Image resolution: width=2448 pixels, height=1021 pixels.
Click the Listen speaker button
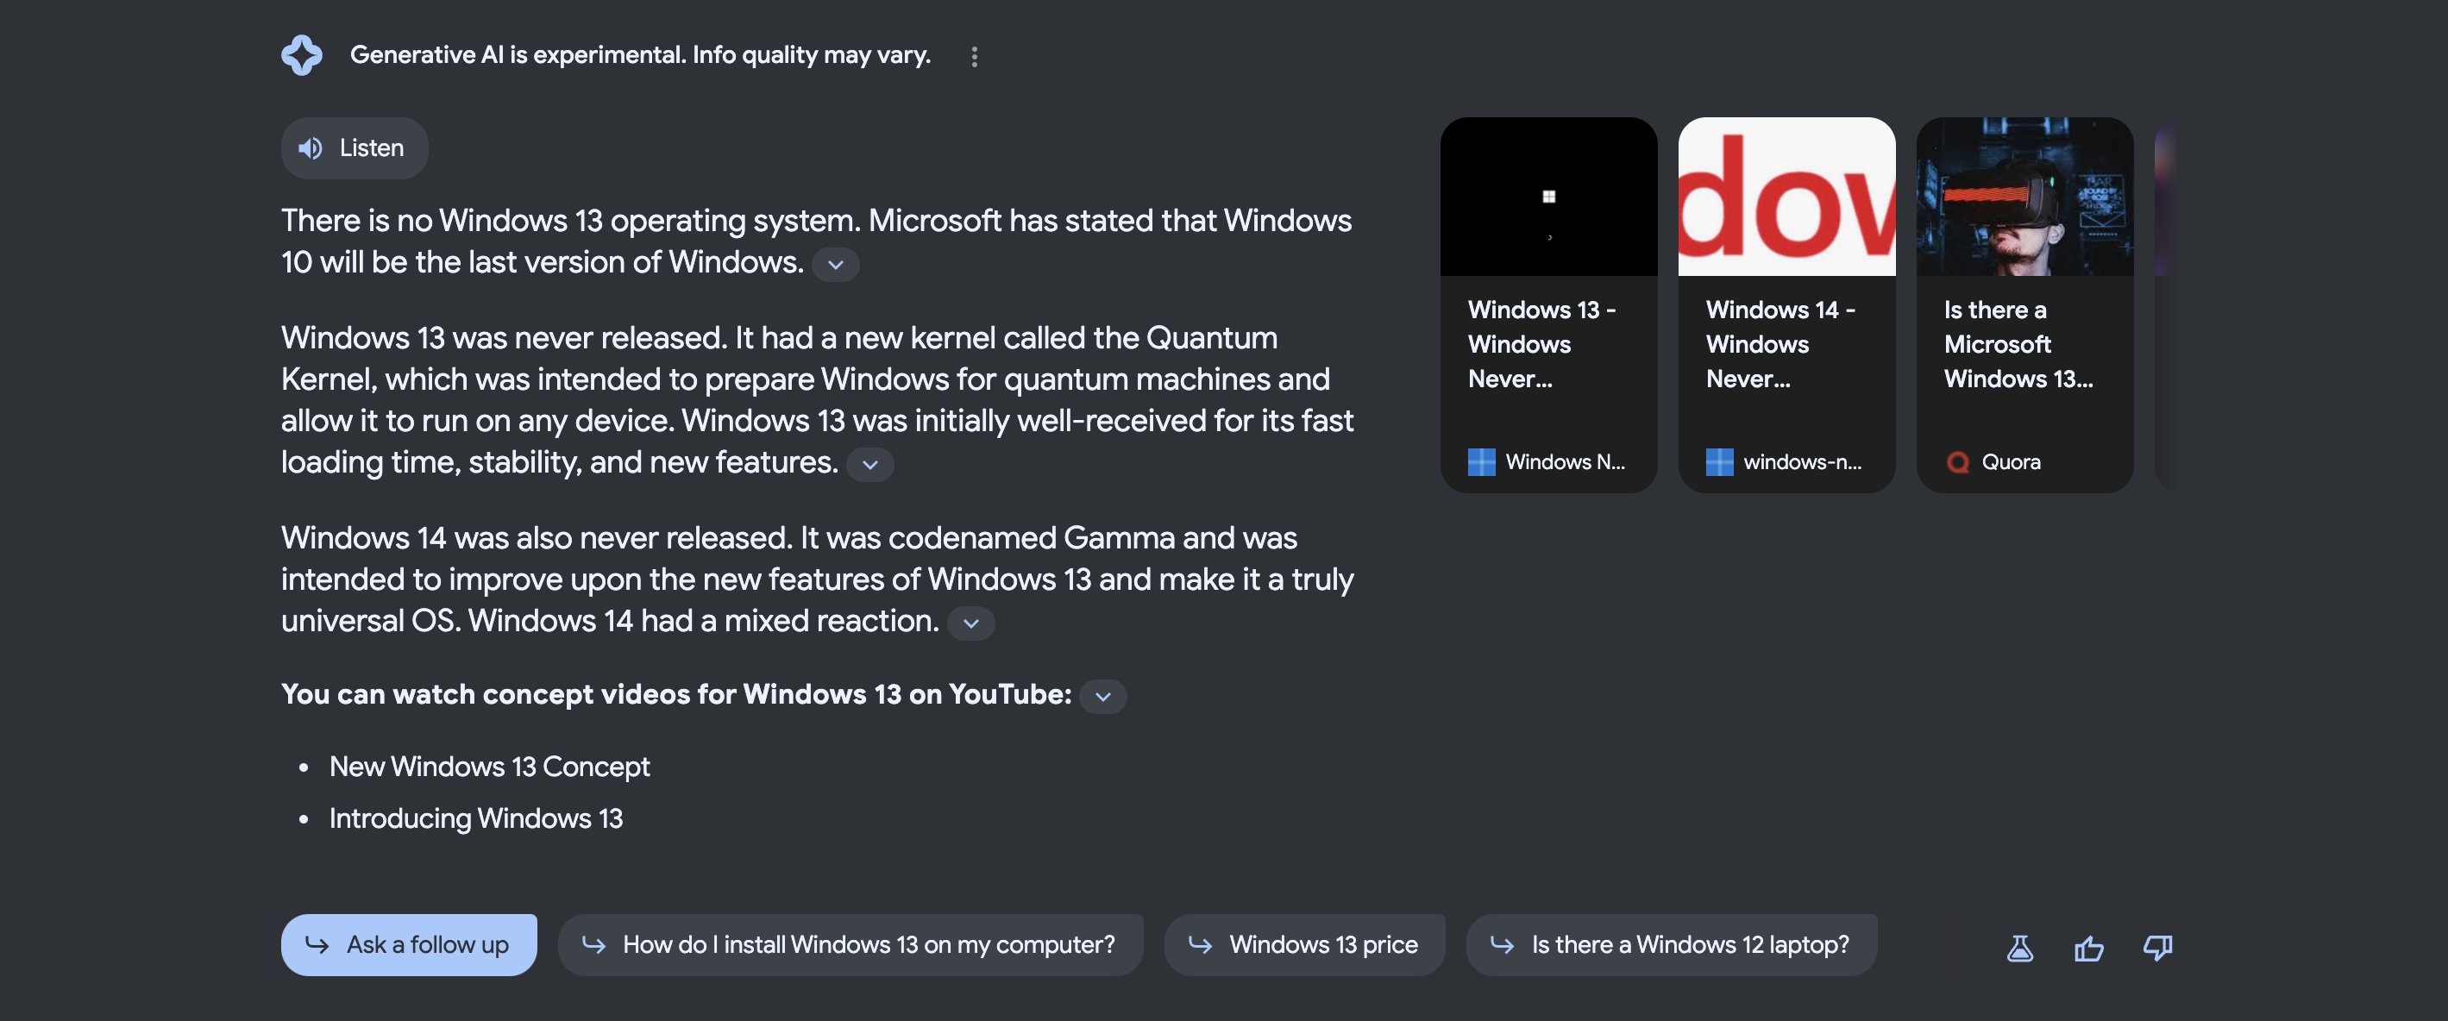coord(354,148)
